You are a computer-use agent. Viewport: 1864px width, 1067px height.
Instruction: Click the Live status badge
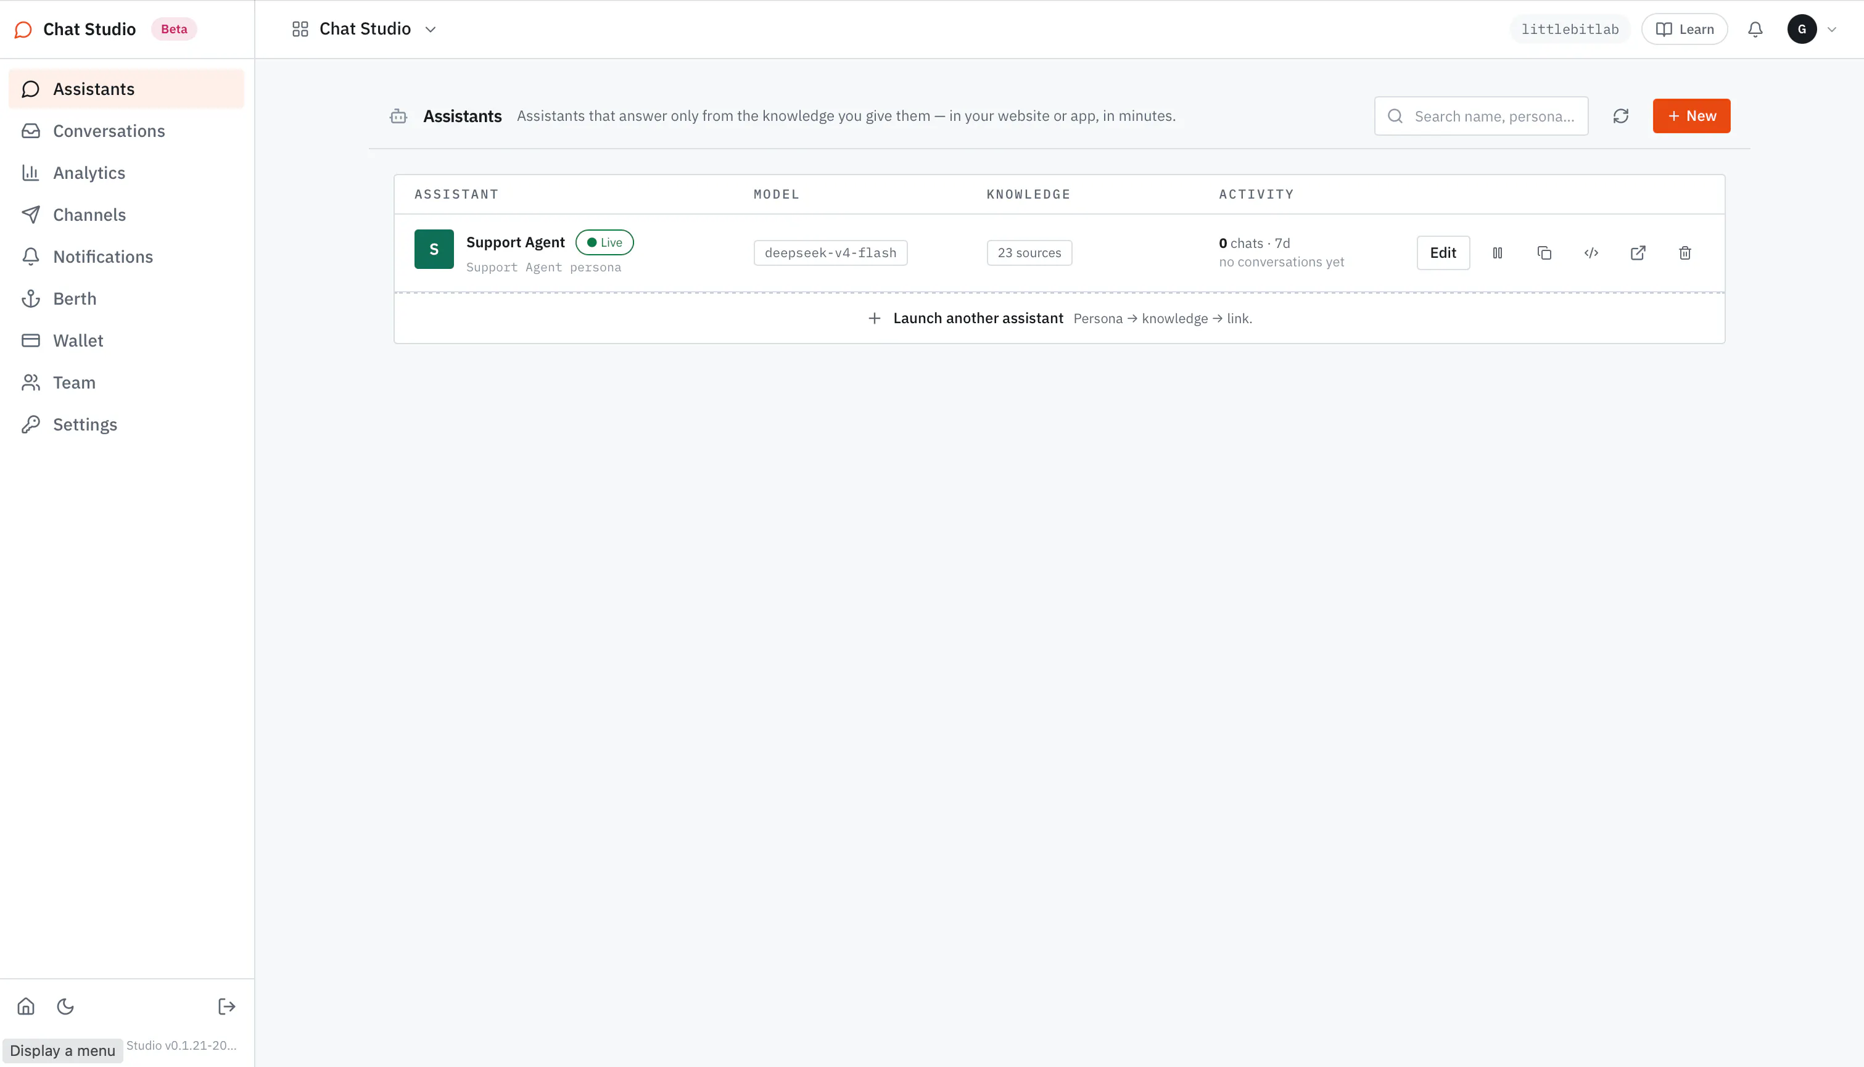click(604, 242)
